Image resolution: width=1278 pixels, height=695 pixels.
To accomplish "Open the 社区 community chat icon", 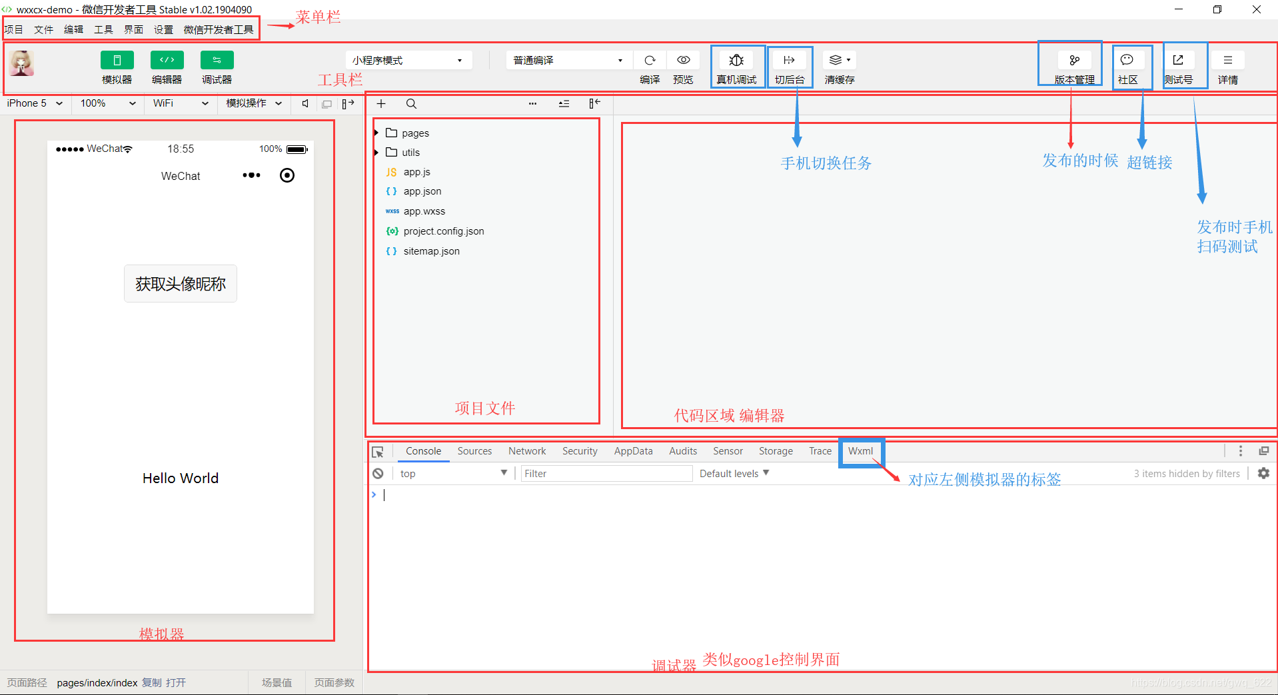I will (x=1127, y=60).
